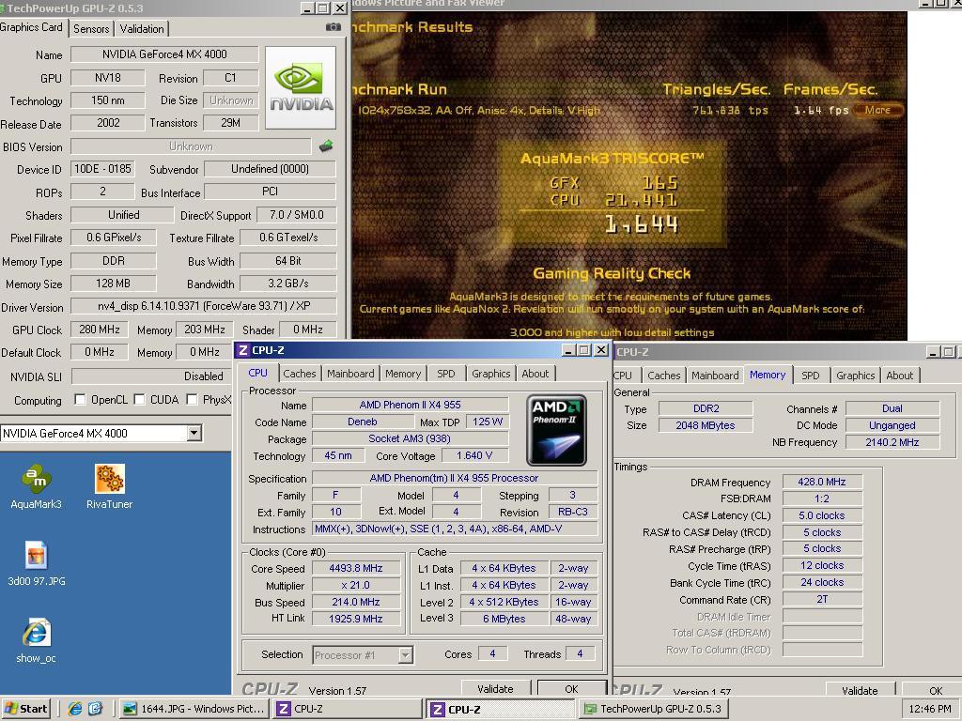Click the AquaMark total score 1,644

point(642,224)
